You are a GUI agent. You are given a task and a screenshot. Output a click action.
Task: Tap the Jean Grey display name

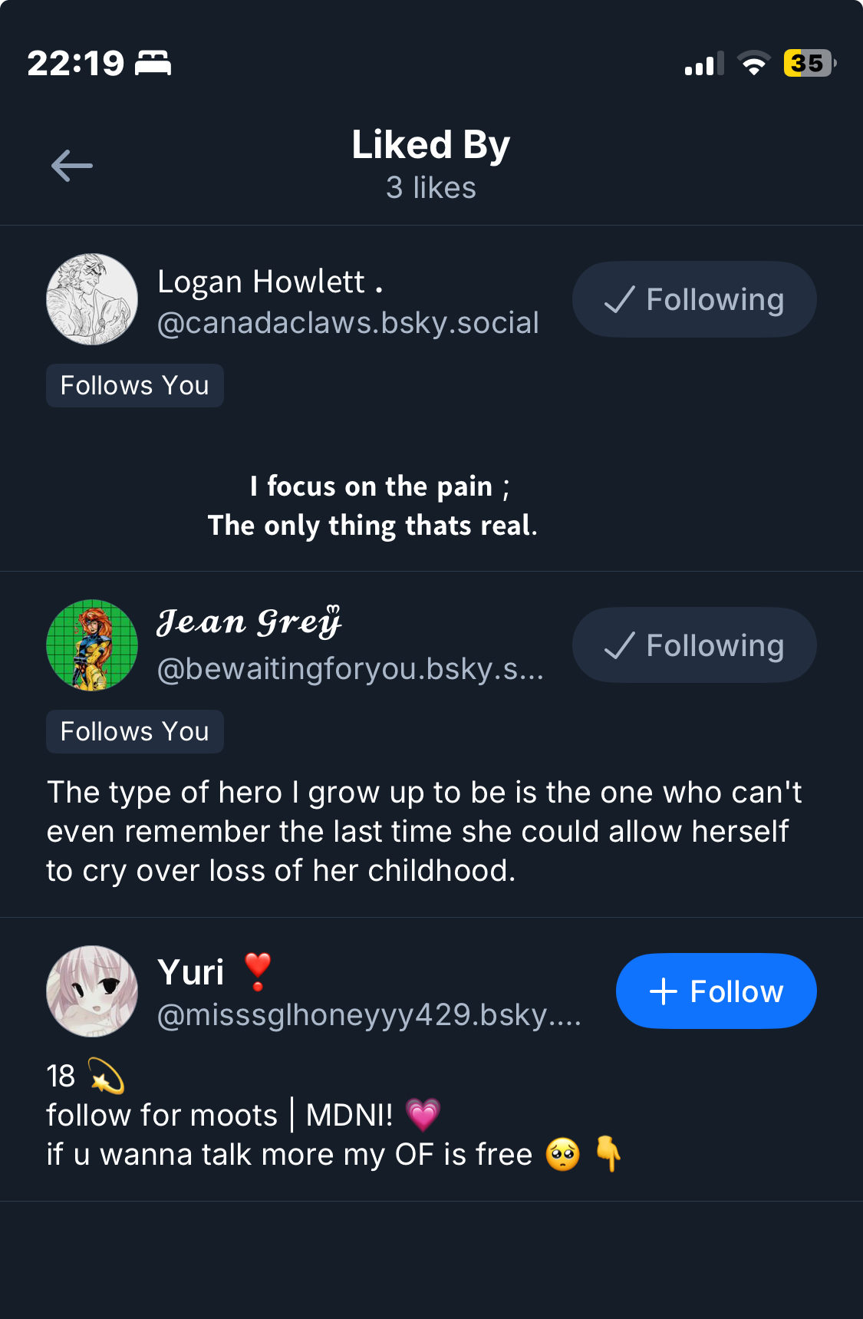coord(249,622)
